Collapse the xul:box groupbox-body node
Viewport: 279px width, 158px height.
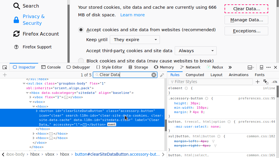[24, 84]
